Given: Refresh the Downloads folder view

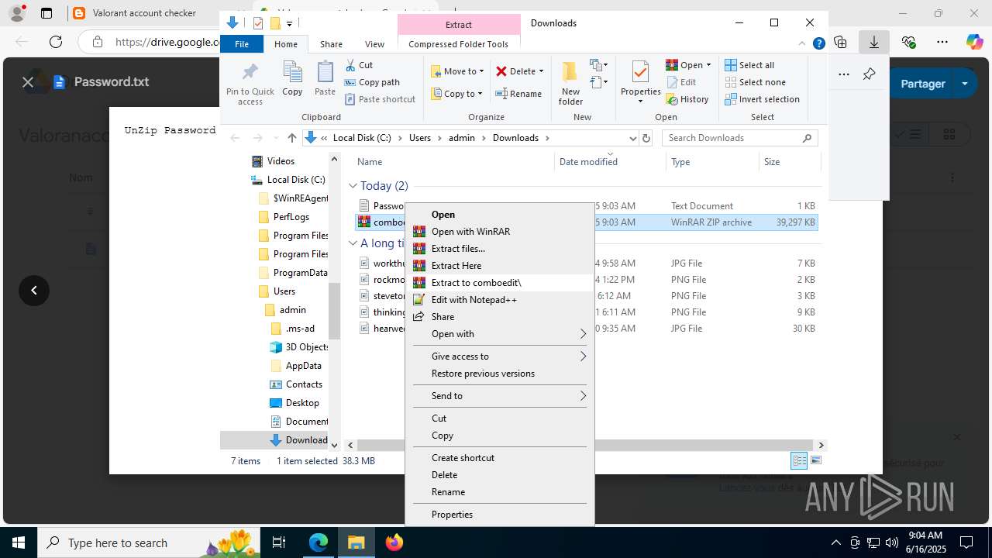Looking at the screenshot, I should tap(646, 138).
